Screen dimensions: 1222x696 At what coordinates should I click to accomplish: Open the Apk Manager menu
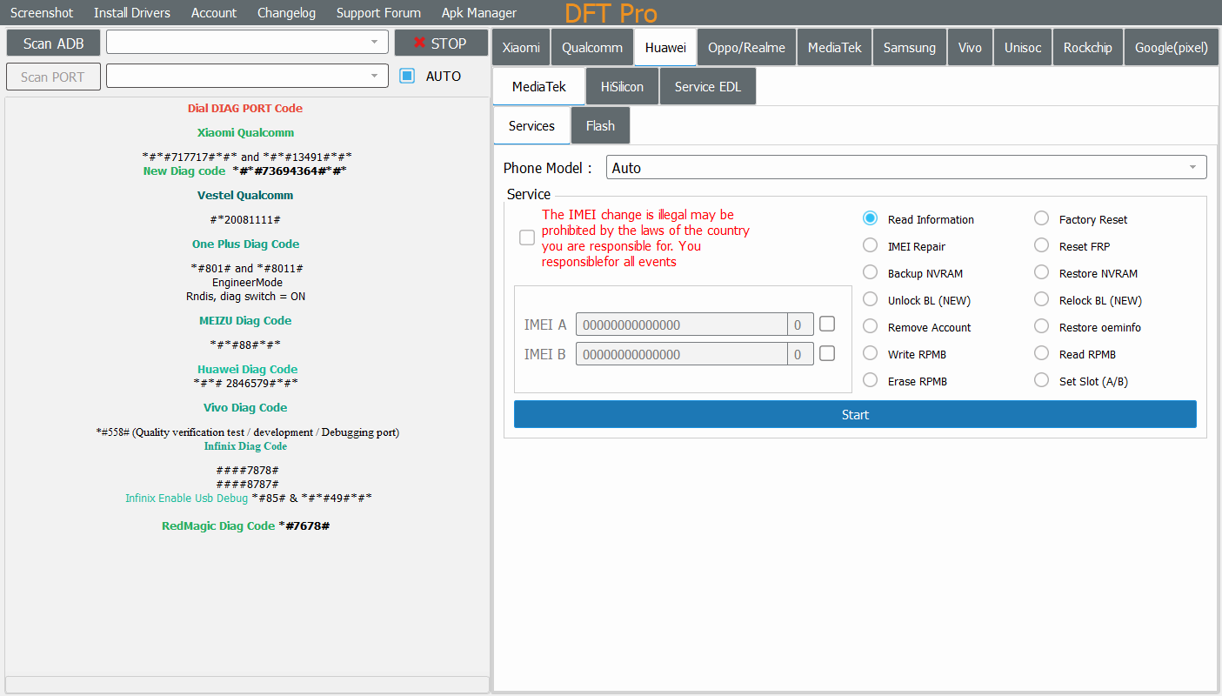pos(478,13)
